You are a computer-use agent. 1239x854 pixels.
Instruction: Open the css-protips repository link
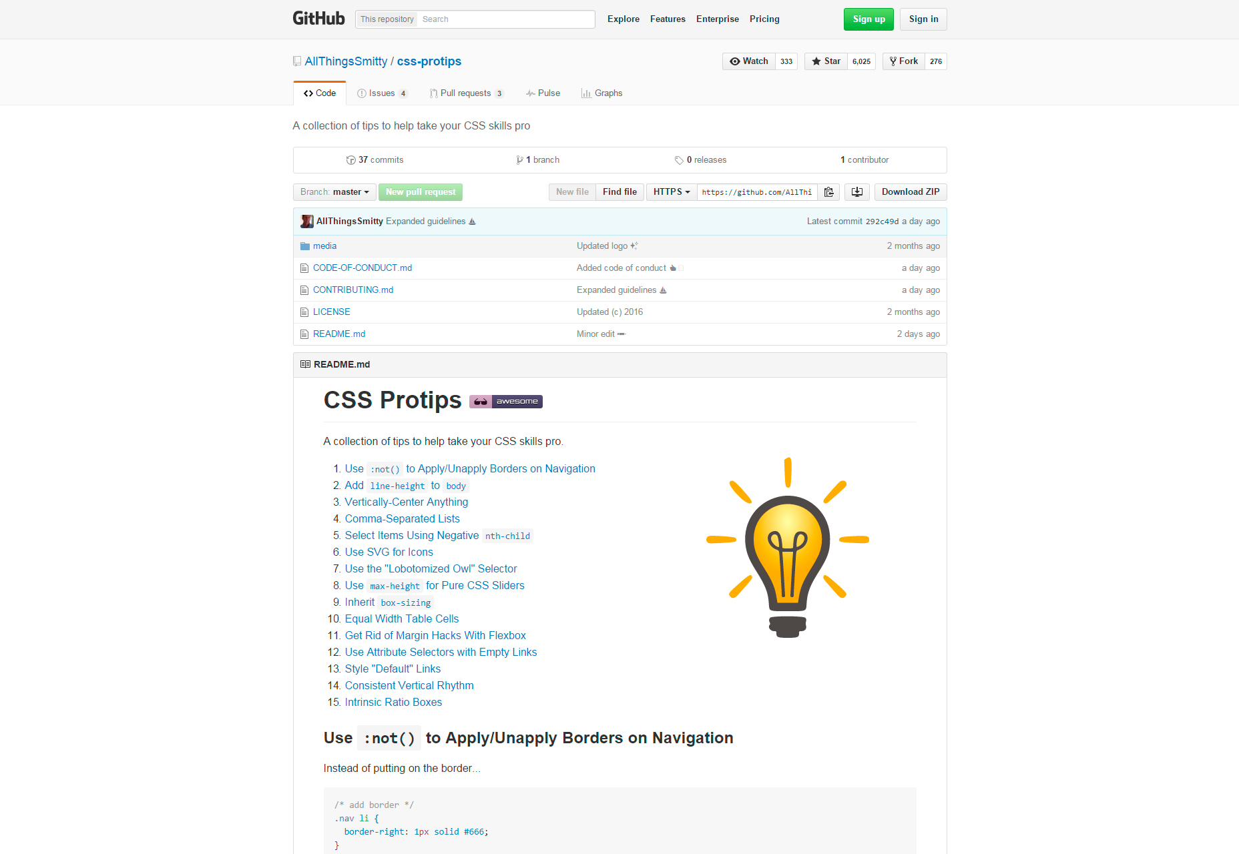point(429,61)
